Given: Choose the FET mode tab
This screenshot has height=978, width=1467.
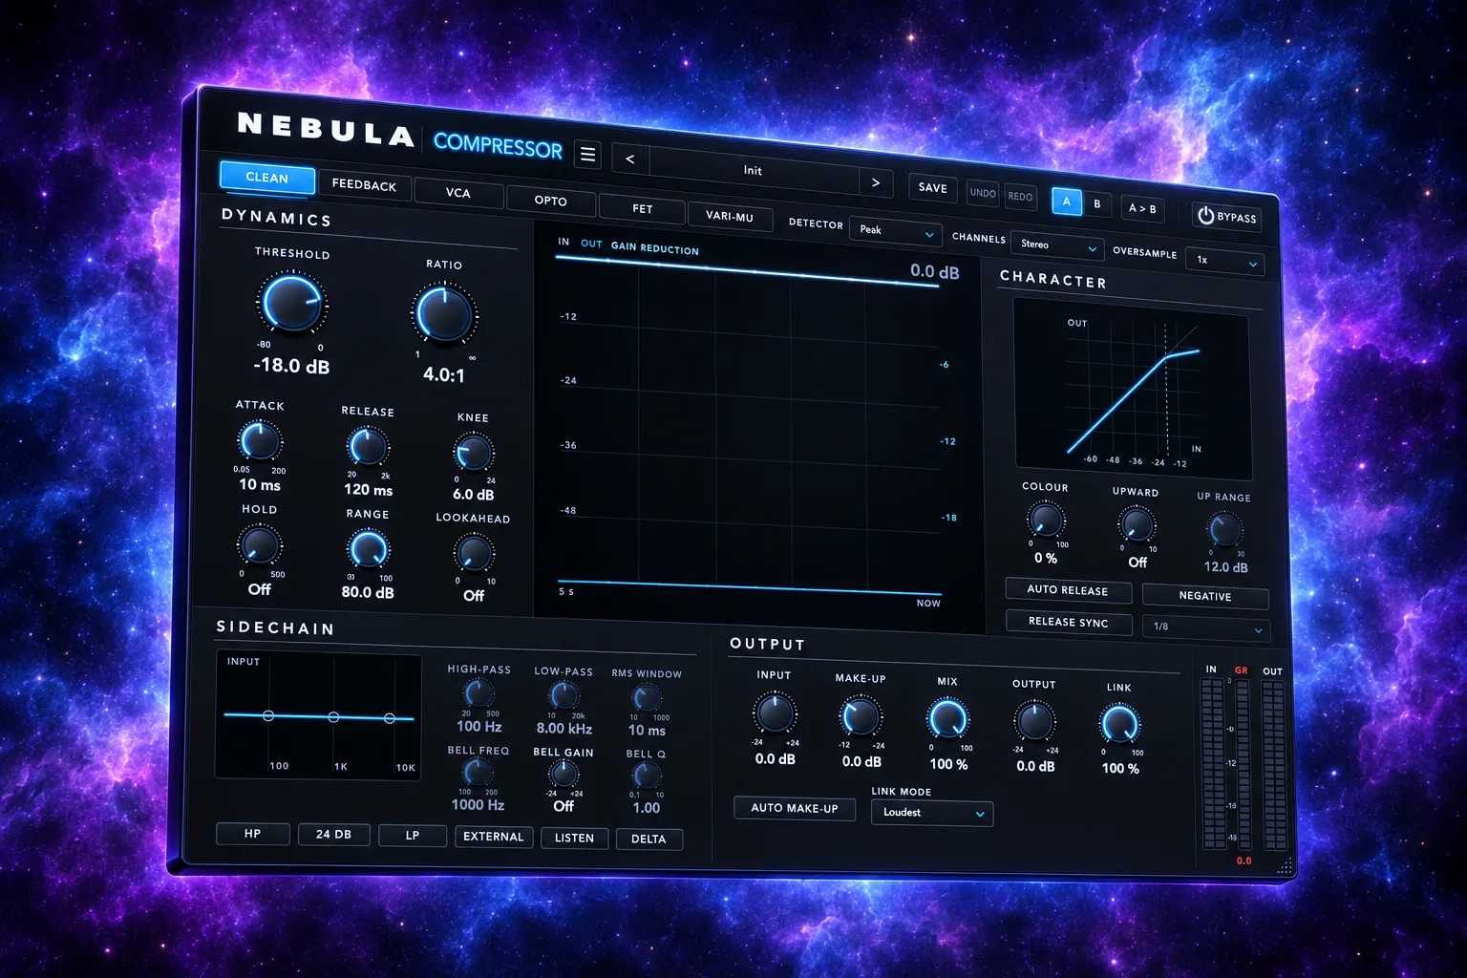Looking at the screenshot, I should (x=643, y=208).
